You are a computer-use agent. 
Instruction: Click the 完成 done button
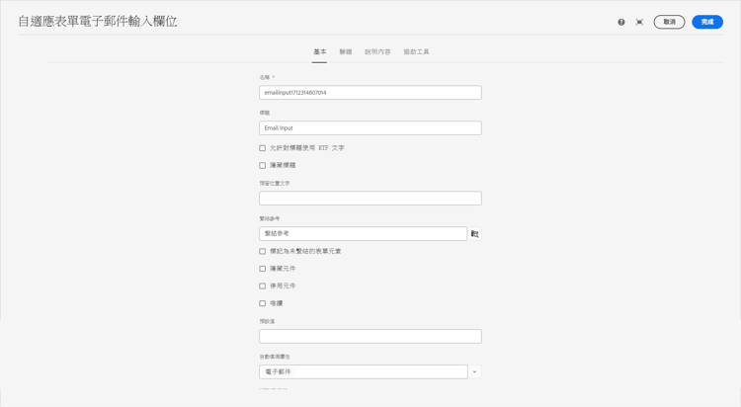pos(707,22)
